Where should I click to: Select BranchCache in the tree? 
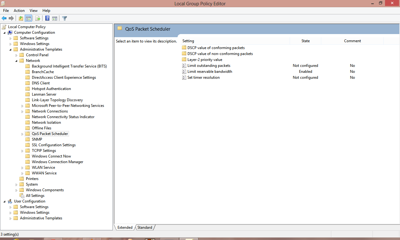tap(43, 72)
